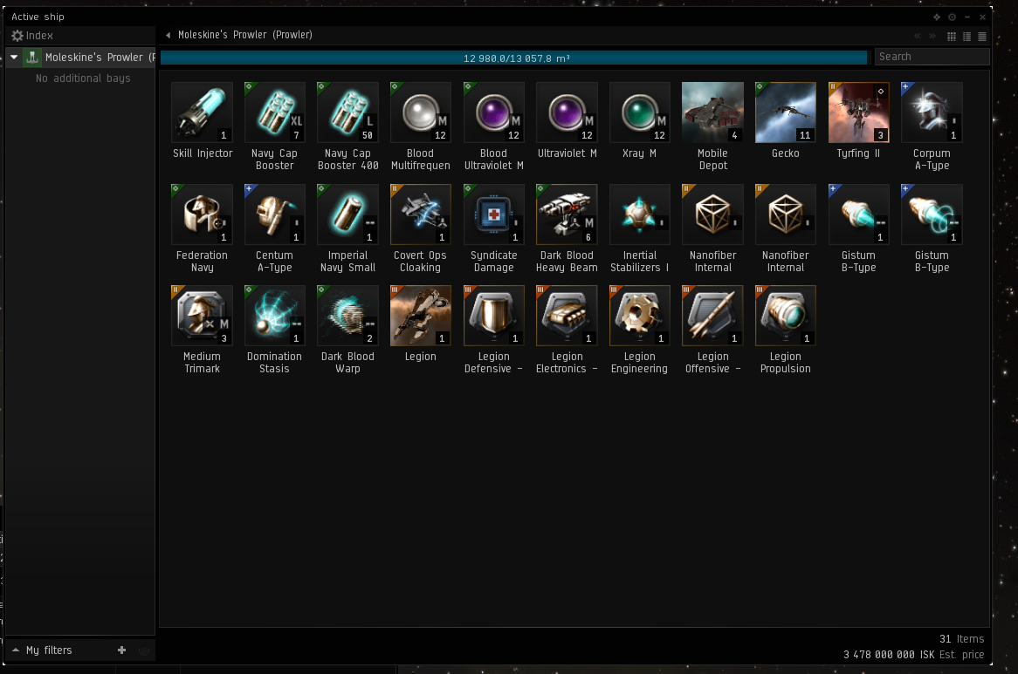Open the window options menu icon

952,17
